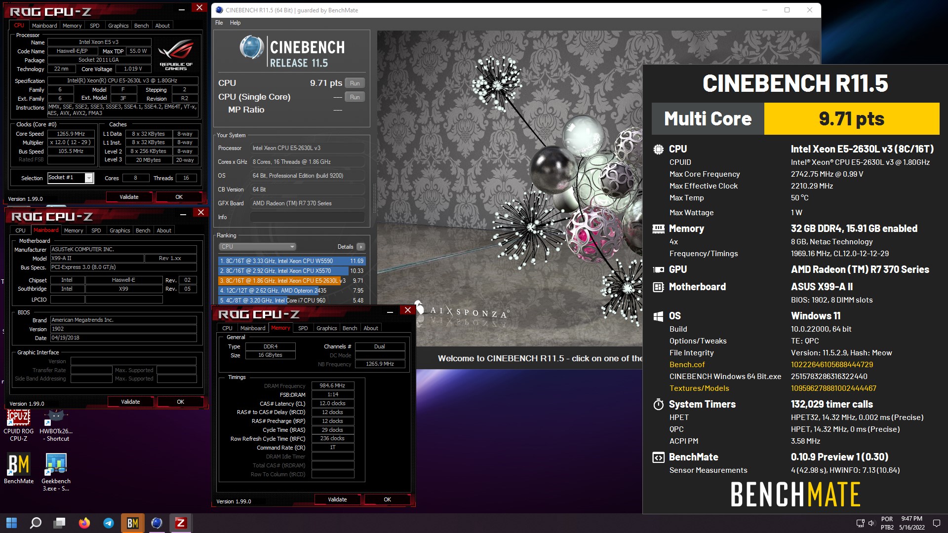The image size is (948, 533).
Task: Launch Firefox from the taskbar
Action: (84, 523)
